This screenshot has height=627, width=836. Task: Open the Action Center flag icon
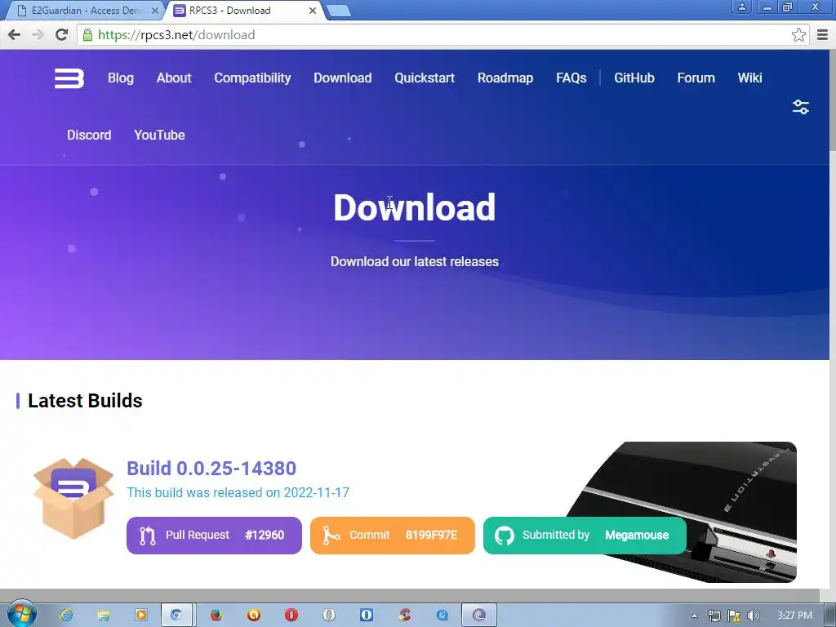click(x=734, y=616)
